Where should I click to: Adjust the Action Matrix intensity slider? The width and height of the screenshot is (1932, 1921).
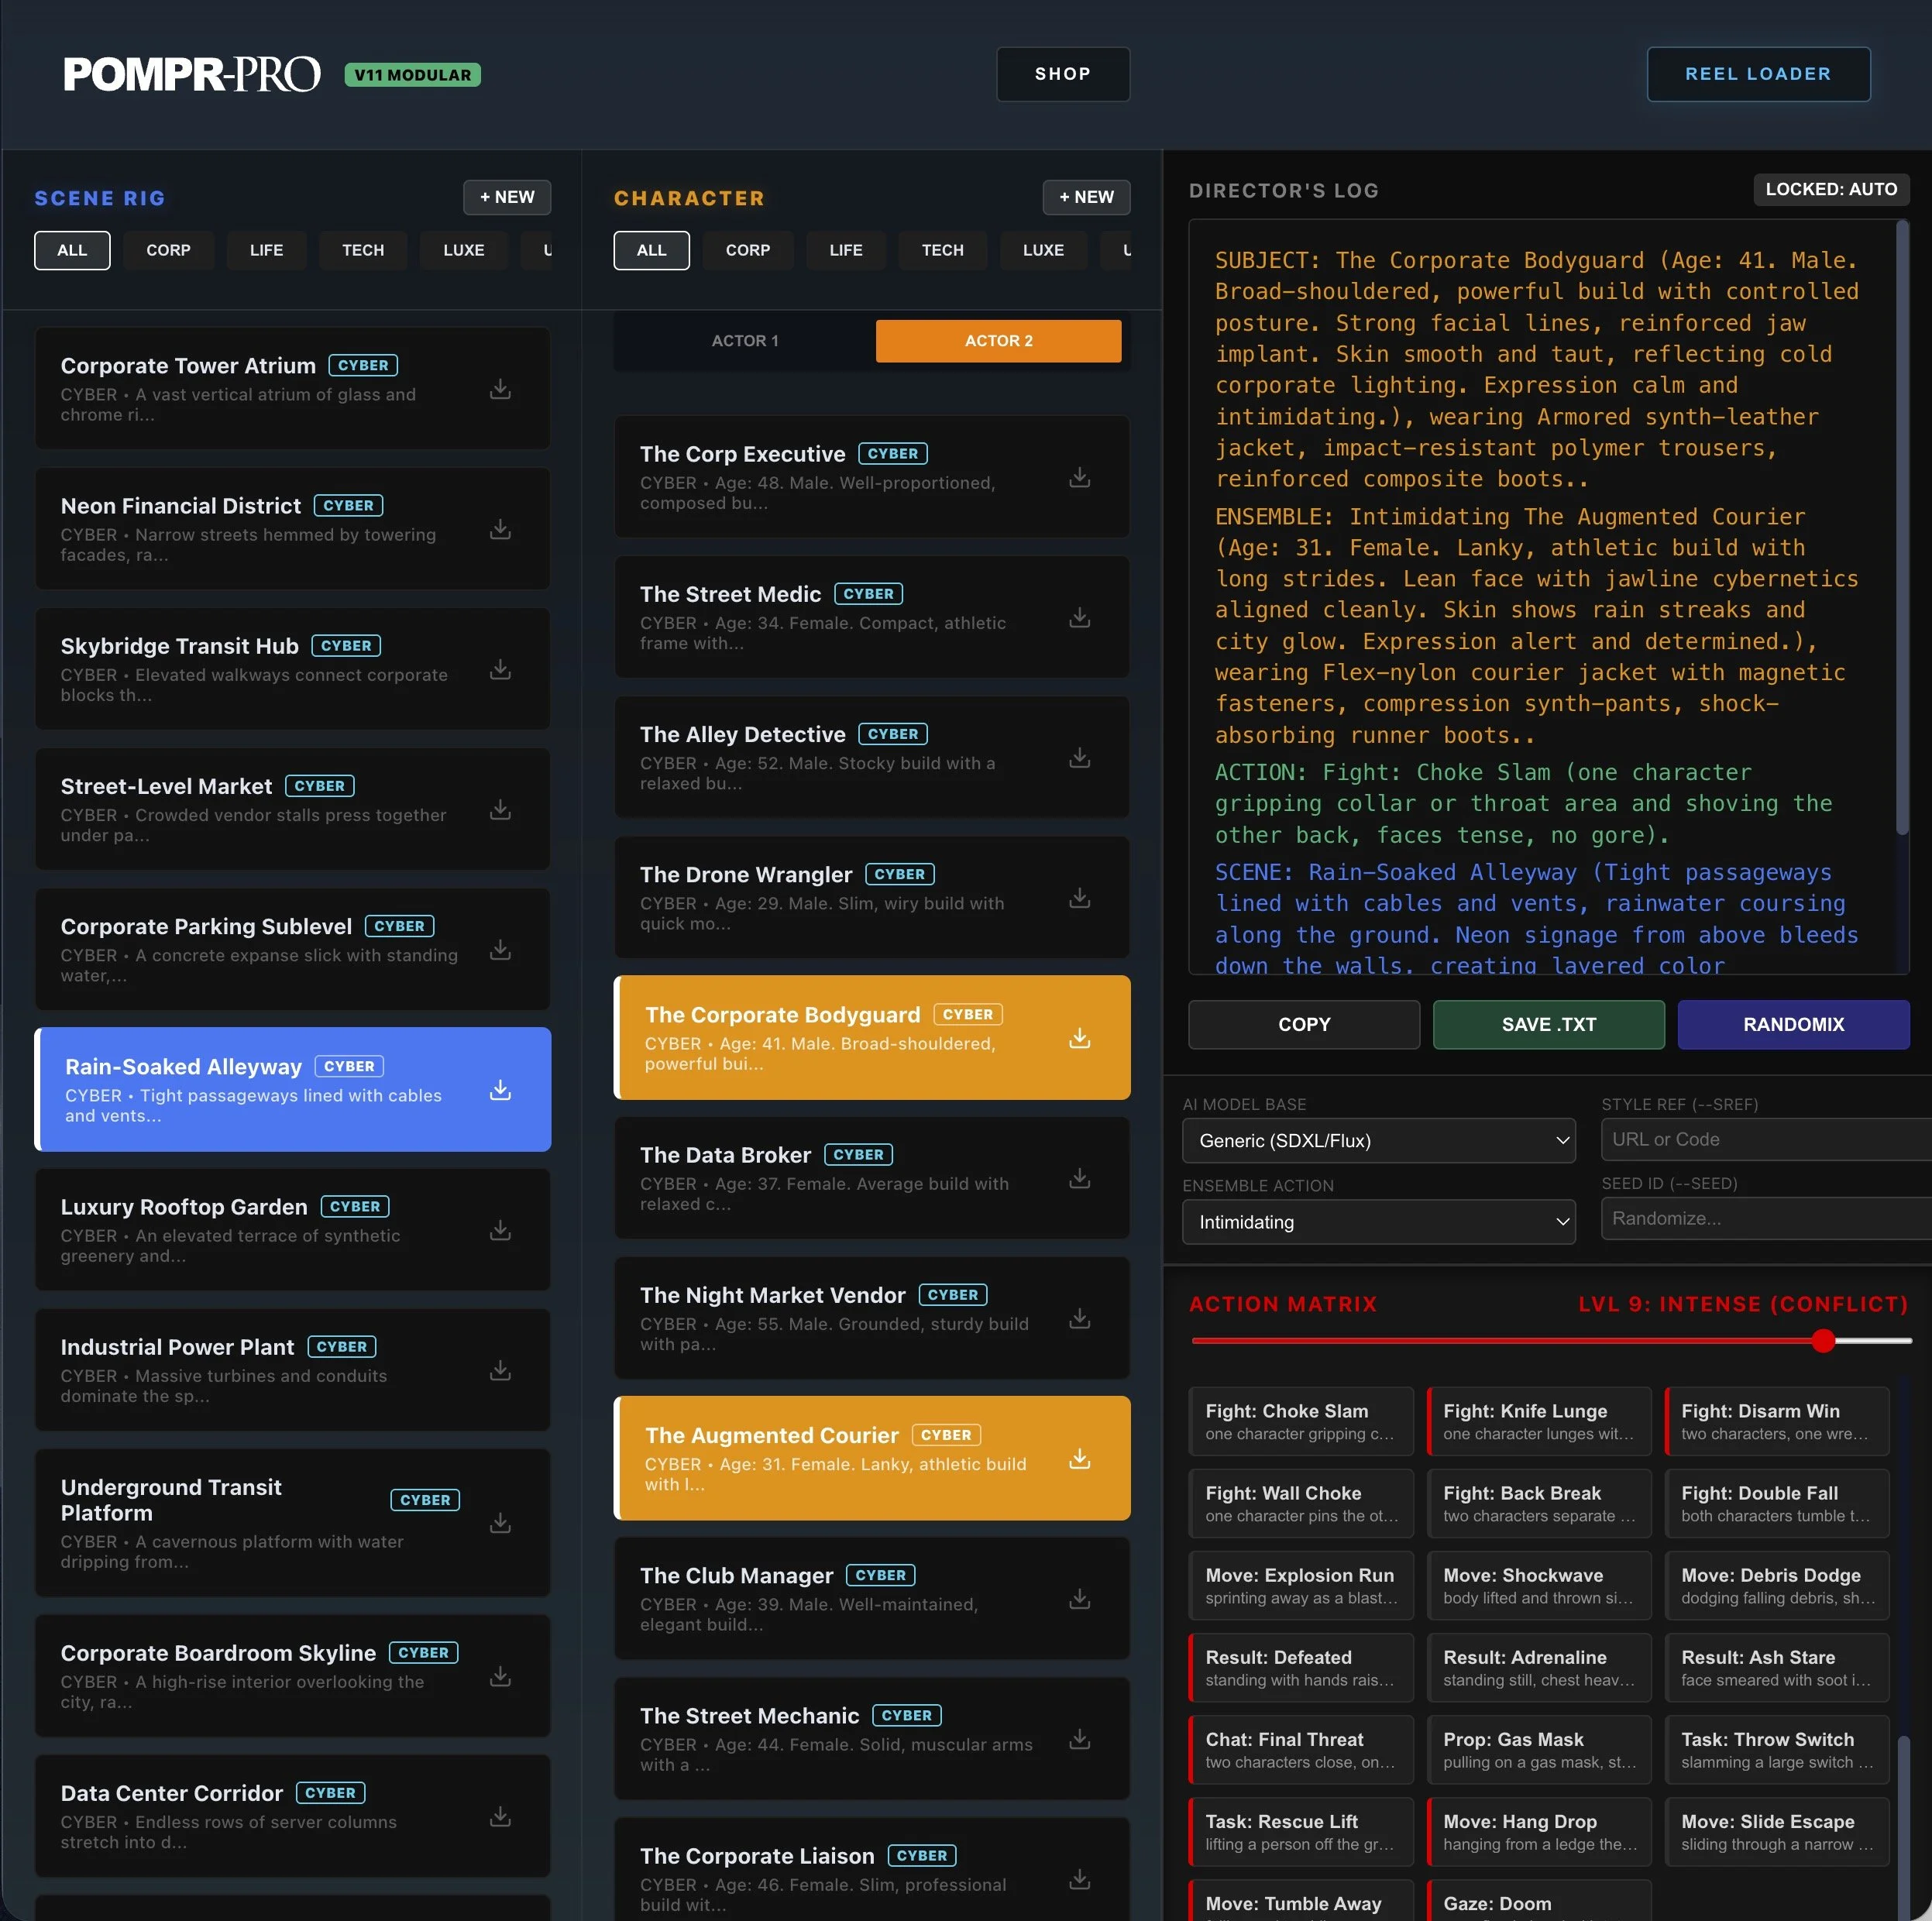(x=1823, y=1341)
